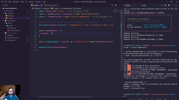Click the editor horizontal scrollbar
The width and height of the screenshot is (179, 100).
65,97
